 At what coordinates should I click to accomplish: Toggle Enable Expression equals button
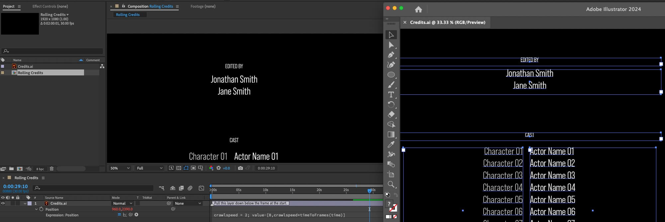click(119, 215)
